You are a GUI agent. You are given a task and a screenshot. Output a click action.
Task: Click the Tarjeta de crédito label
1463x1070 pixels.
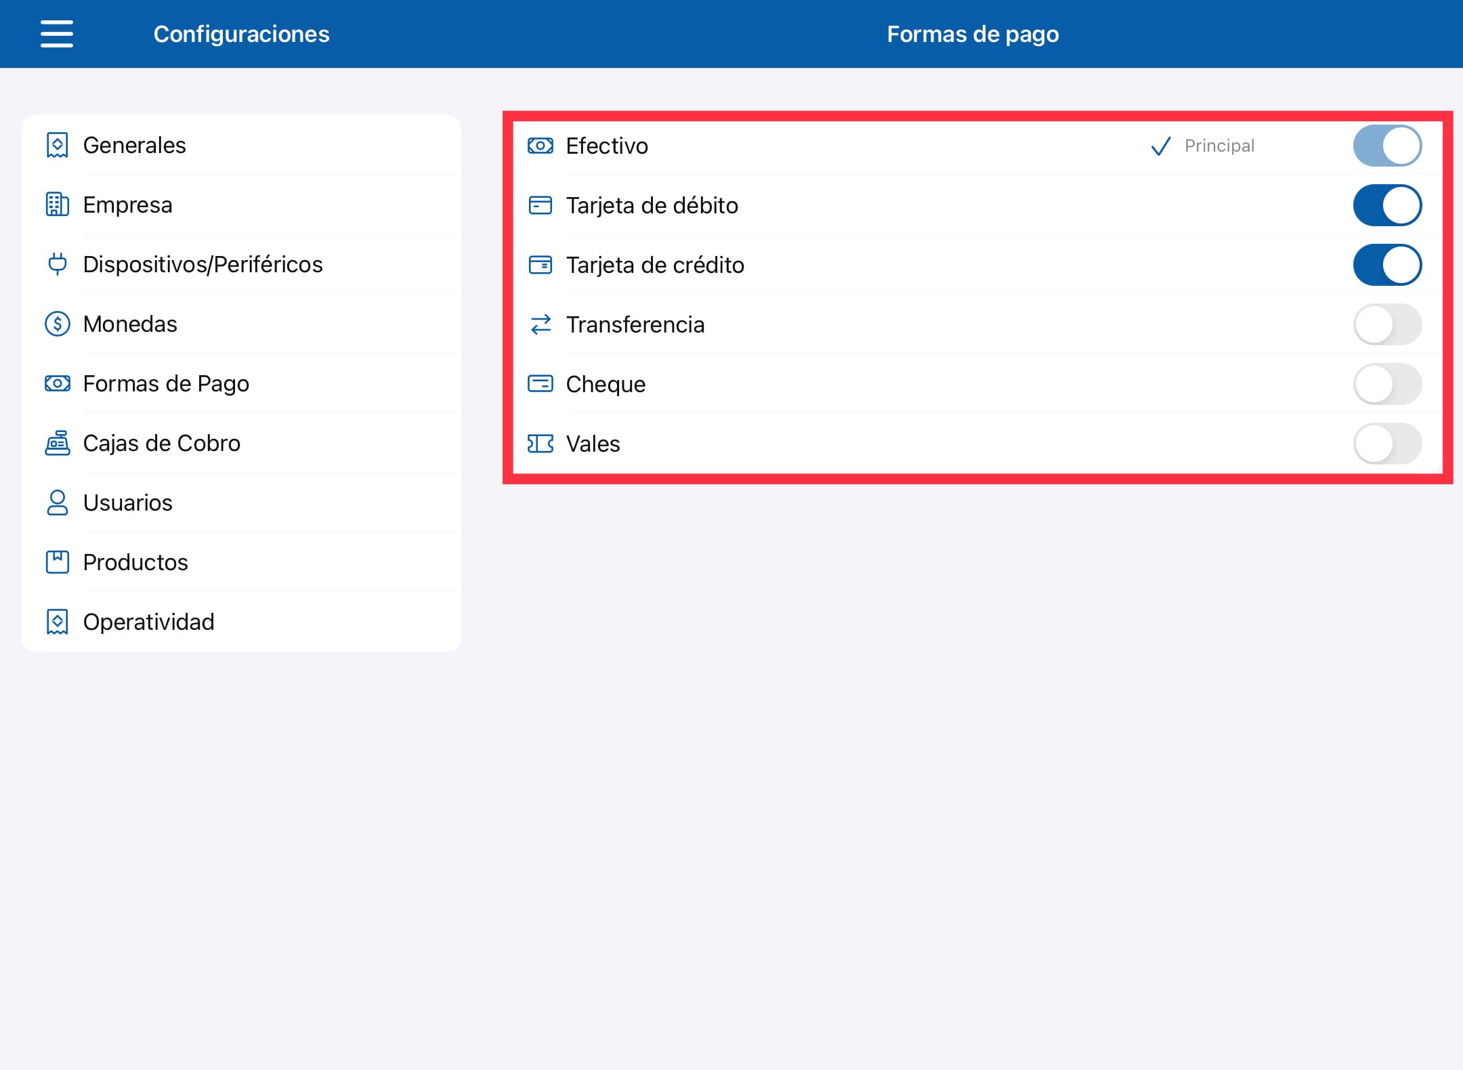coord(655,265)
